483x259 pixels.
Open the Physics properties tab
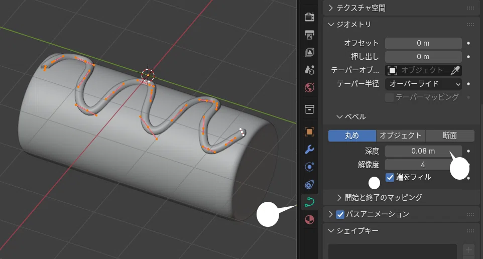309,167
